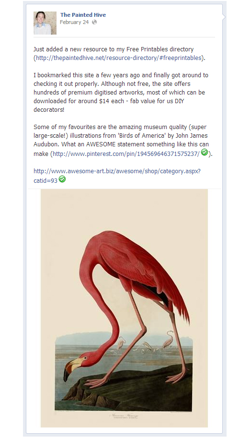Open the February 24 timestamp
The image size is (251, 439).
(x=74, y=22)
